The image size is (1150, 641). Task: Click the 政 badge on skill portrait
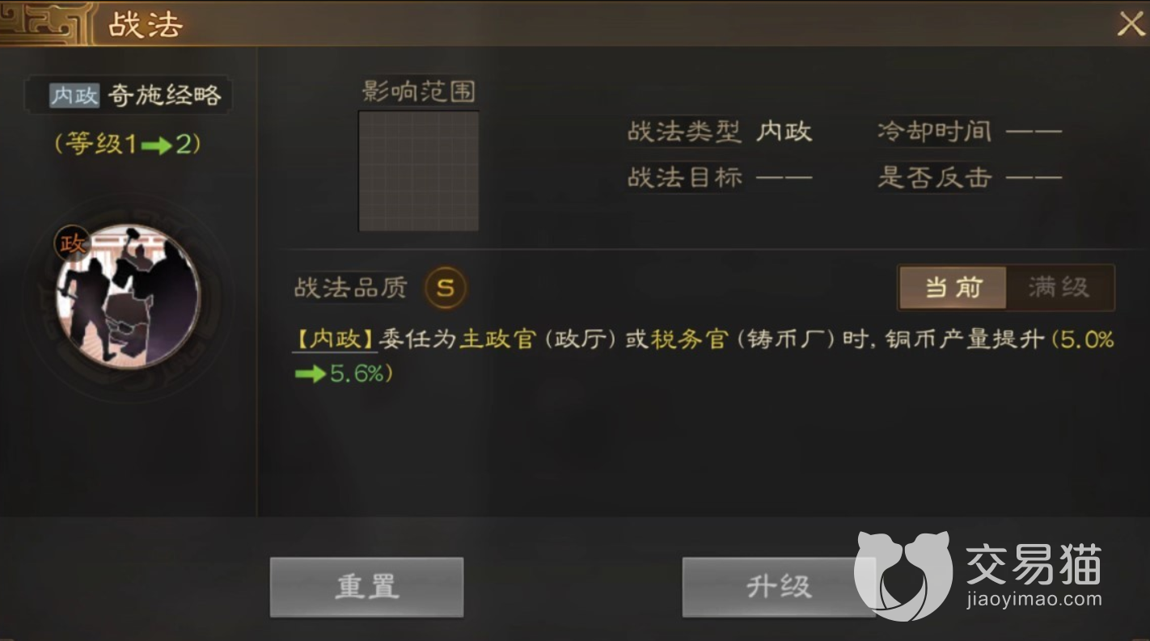click(x=71, y=242)
